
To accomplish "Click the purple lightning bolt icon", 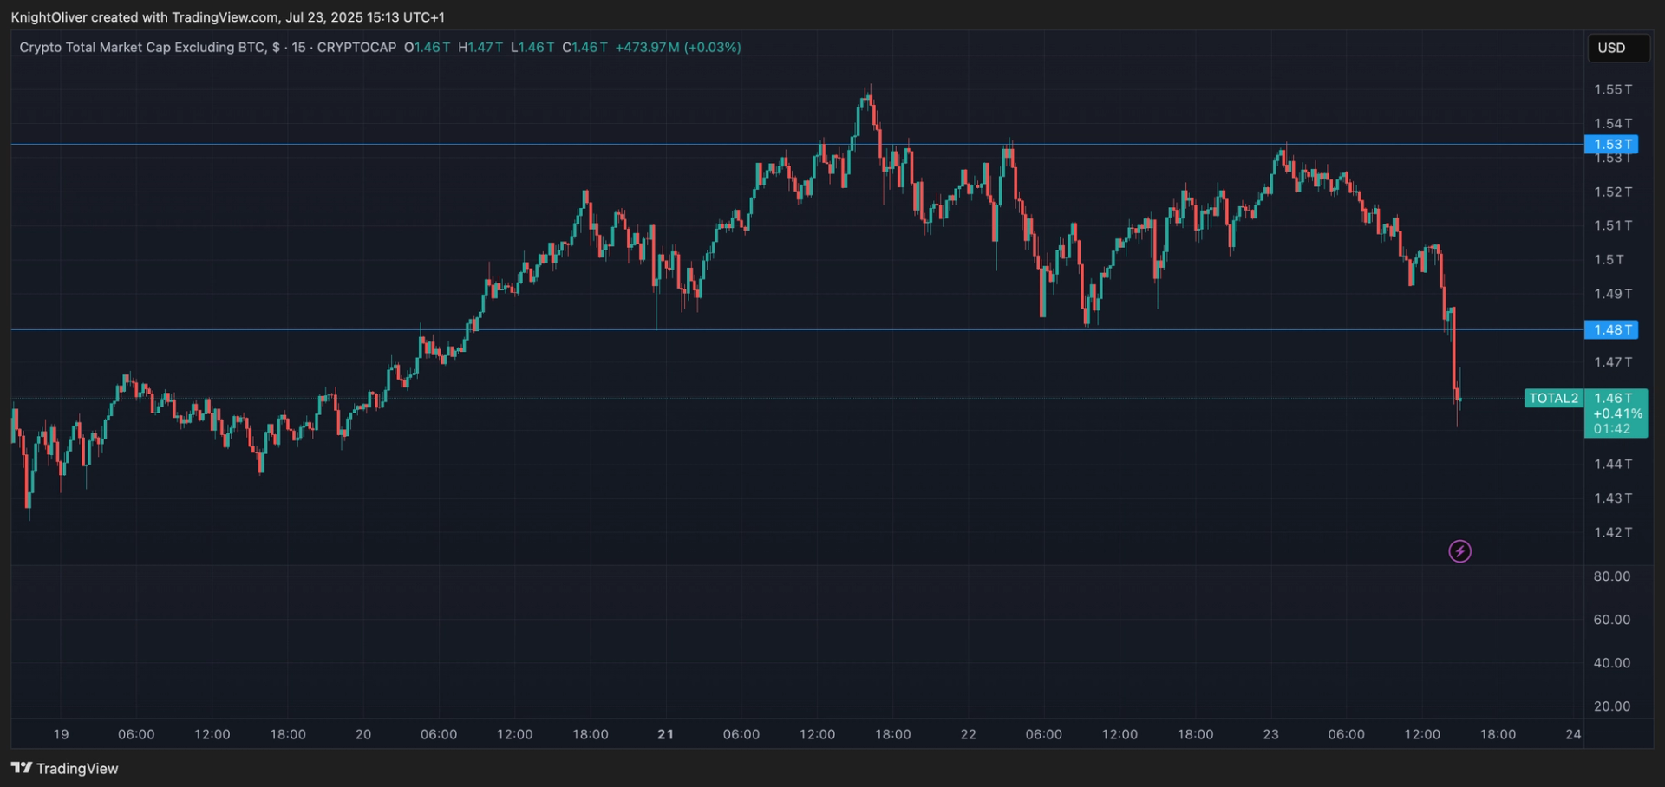I will (1459, 551).
